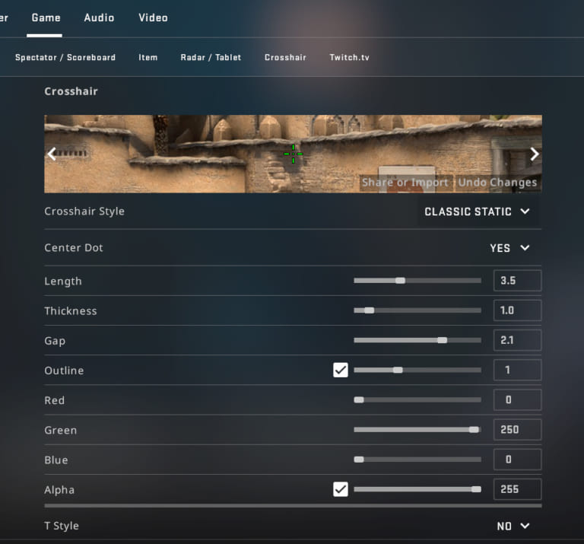Switch to the Game tab
The width and height of the screenshot is (584, 544).
46,18
